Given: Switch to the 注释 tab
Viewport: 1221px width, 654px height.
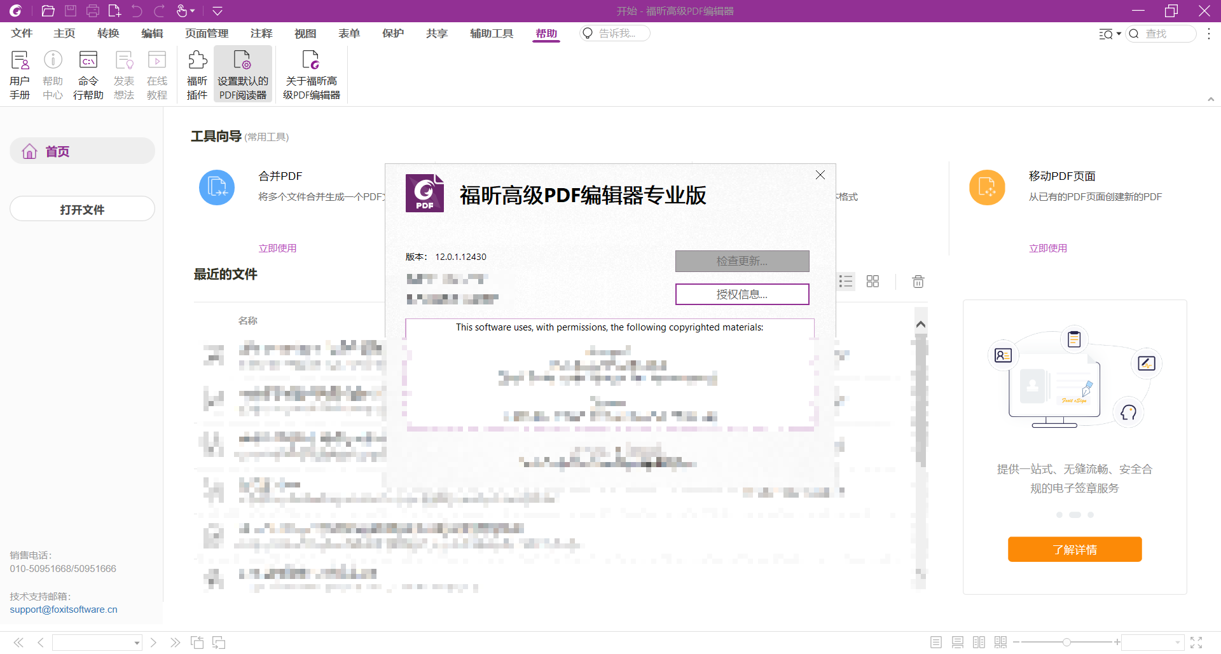Looking at the screenshot, I should [x=261, y=33].
